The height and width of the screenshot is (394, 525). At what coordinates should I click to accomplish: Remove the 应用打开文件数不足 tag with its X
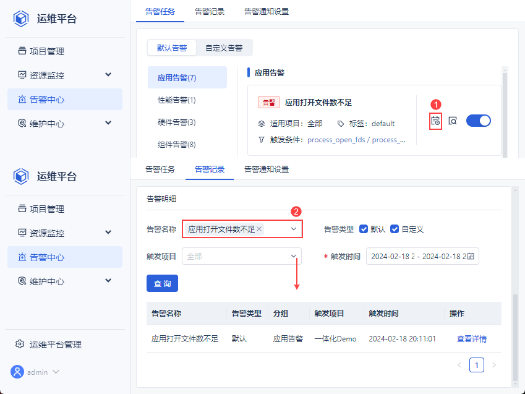(x=260, y=229)
